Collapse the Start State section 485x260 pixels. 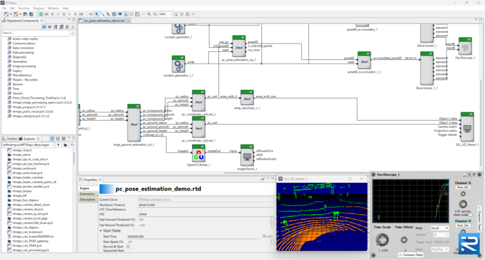click(101, 230)
